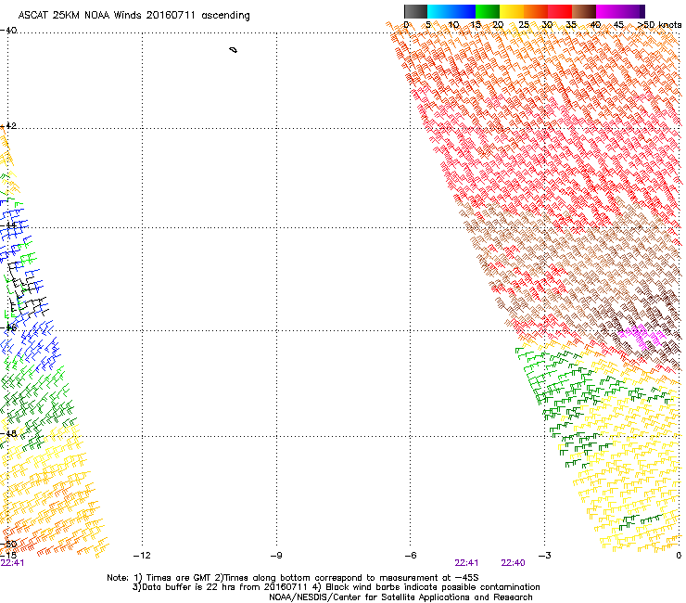
Task: Click the '-6' longitude label
Action: click(x=411, y=556)
